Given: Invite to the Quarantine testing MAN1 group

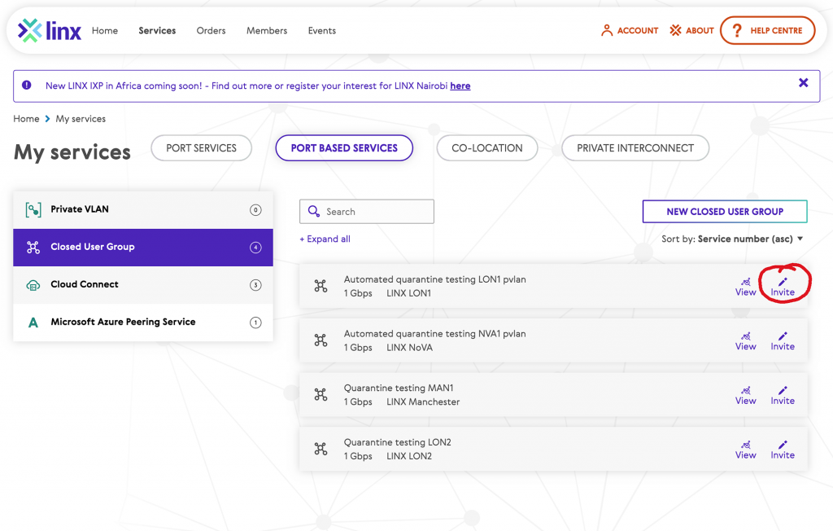Looking at the screenshot, I should (783, 395).
